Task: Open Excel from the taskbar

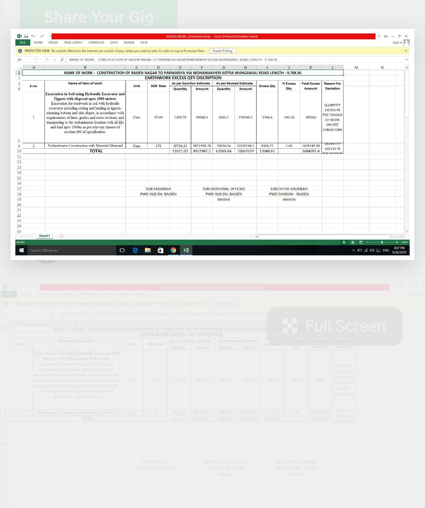Action: tap(186, 250)
